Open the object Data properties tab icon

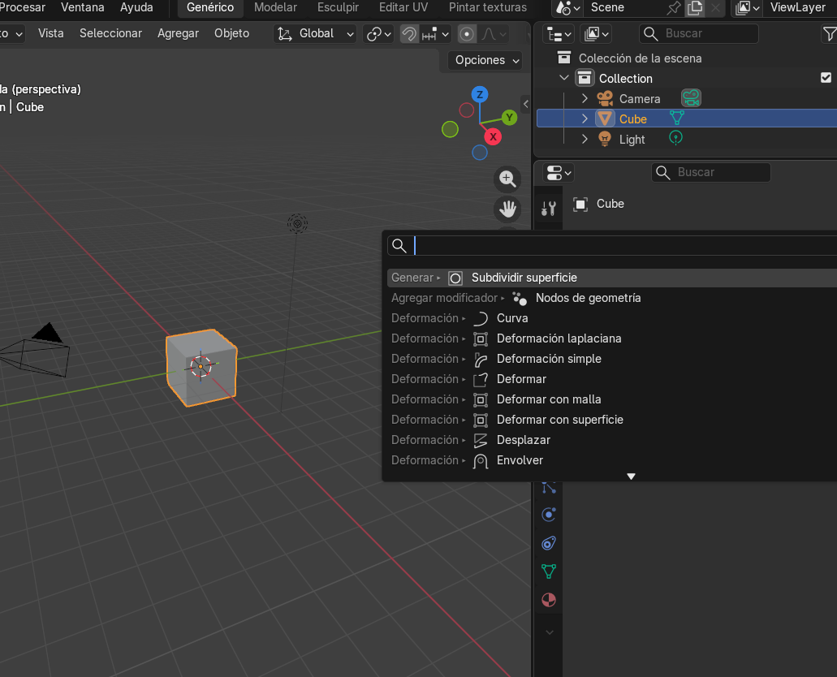click(x=549, y=571)
